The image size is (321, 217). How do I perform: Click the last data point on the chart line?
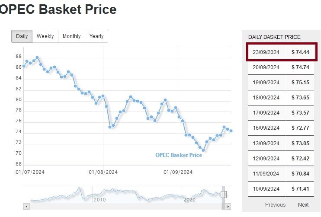tap(231, 131)
